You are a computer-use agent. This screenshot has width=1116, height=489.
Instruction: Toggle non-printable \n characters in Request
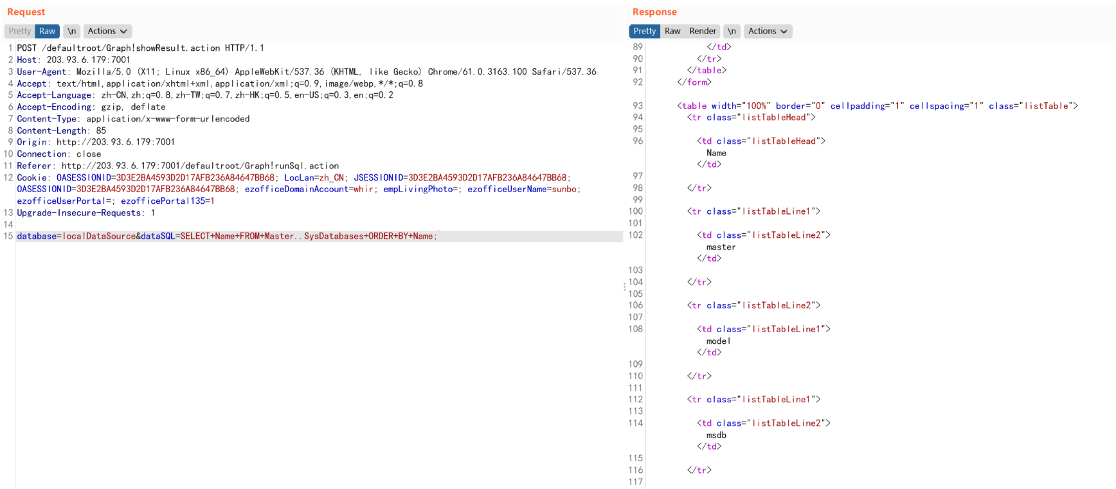click(x=72, y=31)
